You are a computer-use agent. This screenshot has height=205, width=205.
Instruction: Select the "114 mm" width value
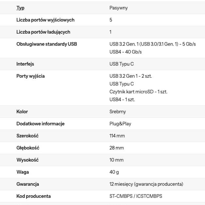point(117,136)
